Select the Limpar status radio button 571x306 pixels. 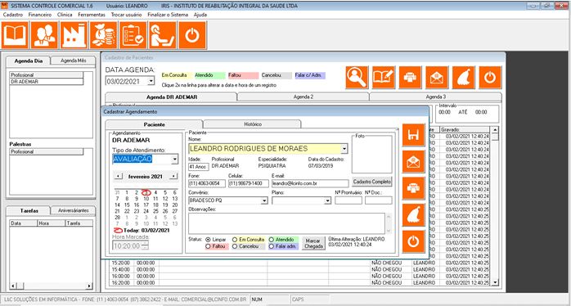pos(208,240)
